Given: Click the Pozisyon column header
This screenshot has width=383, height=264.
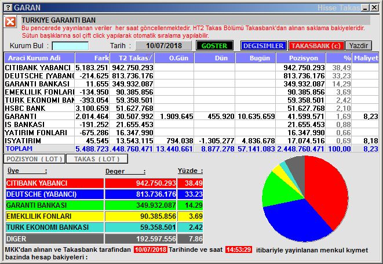Looking at the screenshot, I should point(301,58).
